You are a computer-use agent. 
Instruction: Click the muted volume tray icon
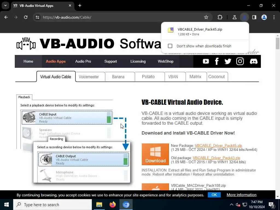coord(238,205)
